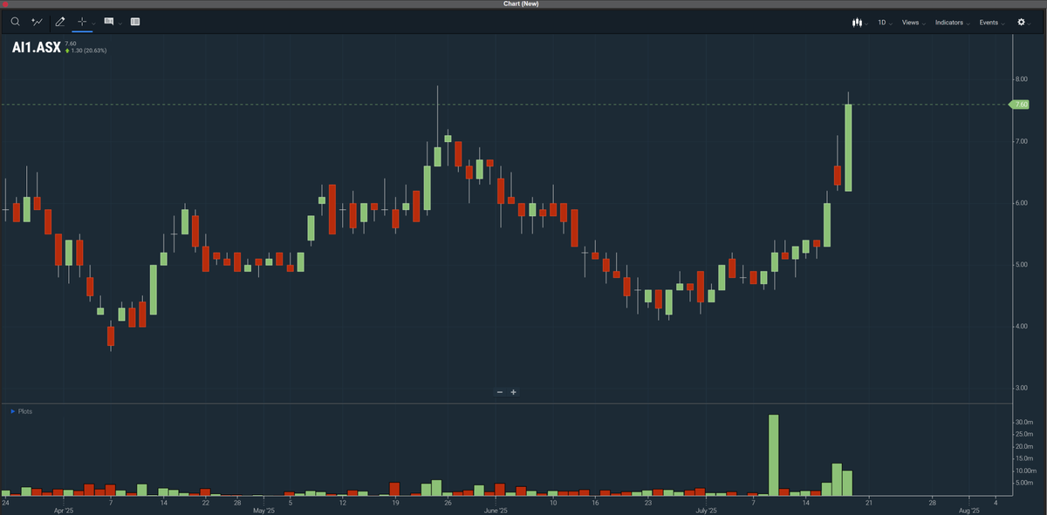Click the annotation flag icon
The image size is (1047, 515).
pos(109,22)
